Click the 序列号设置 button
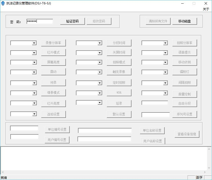The image size is (212, 180). pos(184,114)
